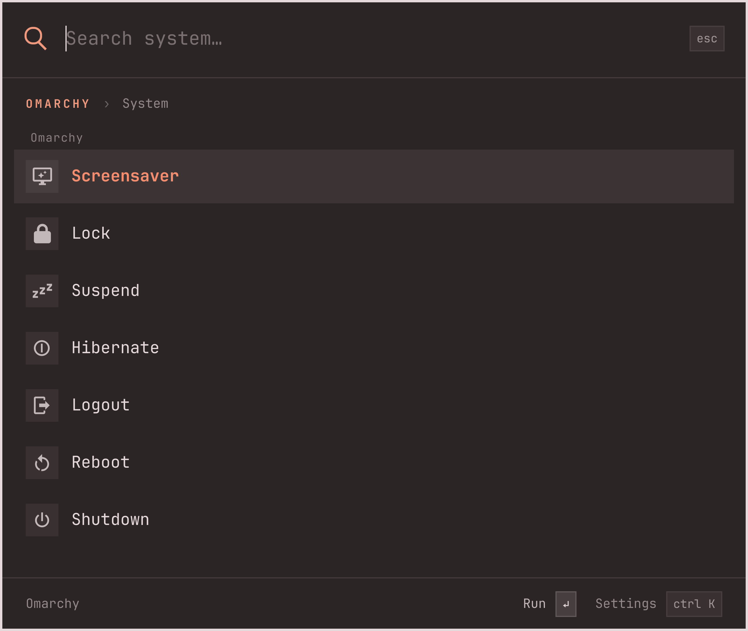Screen dimensions: 748x631
Task: Click the System breadcrumb item
Action: (x=145, y=104)
